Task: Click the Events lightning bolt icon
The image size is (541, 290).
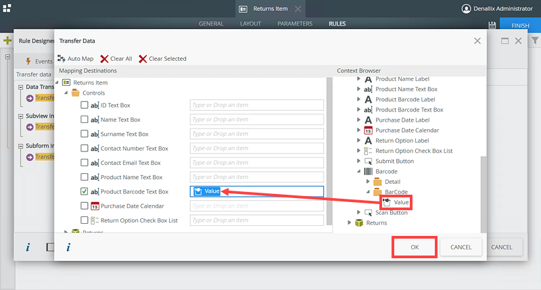Action: 28,62
